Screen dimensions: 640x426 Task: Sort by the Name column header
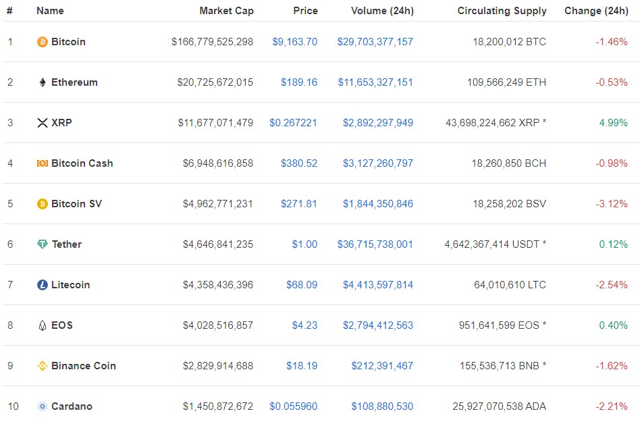(50, 11)
